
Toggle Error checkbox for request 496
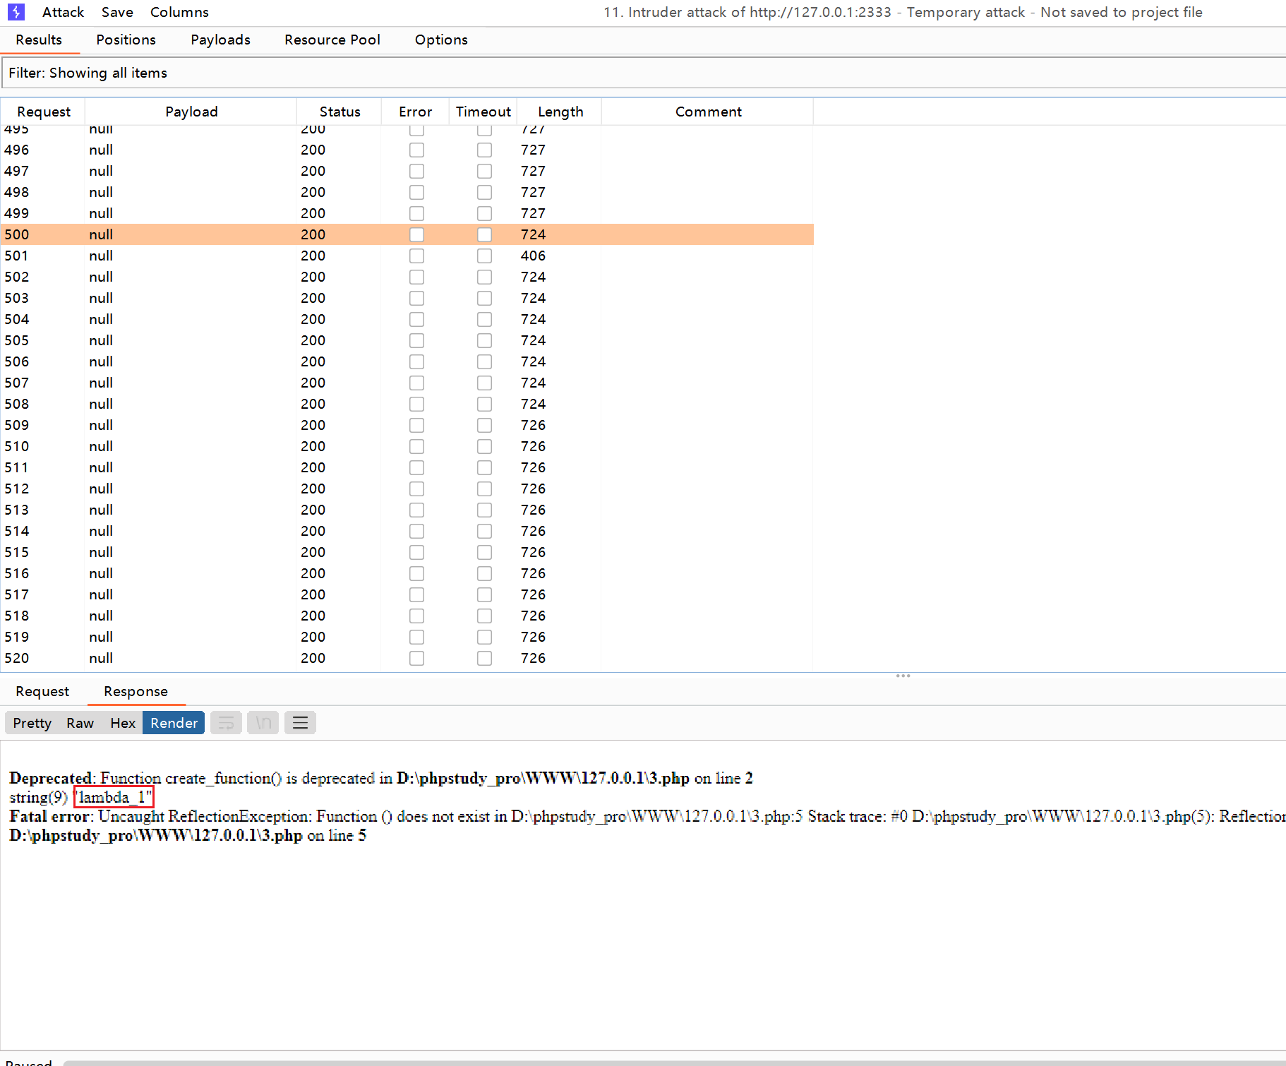pyautogui.click(x=417, y=150)
